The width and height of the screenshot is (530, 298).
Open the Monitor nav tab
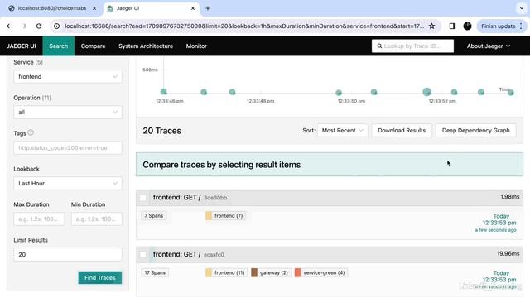[196, 46]
